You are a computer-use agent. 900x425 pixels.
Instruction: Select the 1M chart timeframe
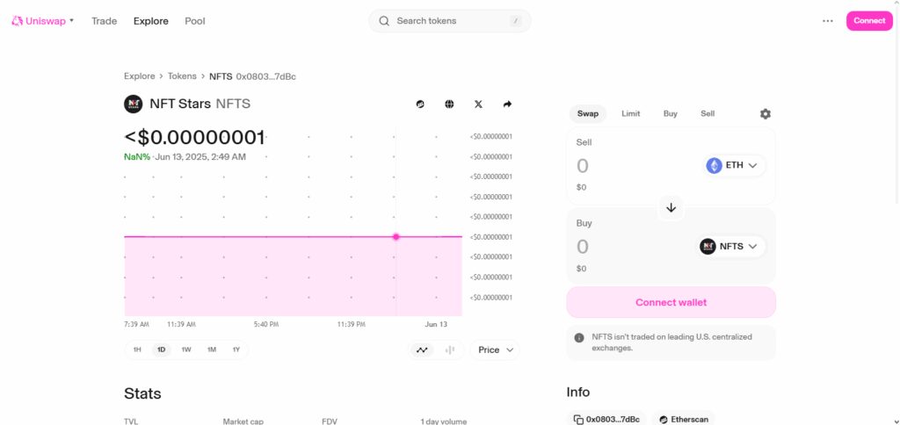(211, 349)
